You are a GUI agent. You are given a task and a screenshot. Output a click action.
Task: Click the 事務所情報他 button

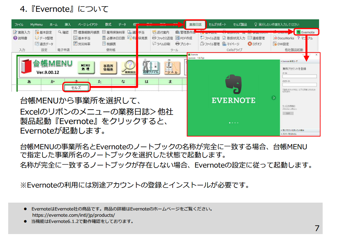tap(108, 67)
